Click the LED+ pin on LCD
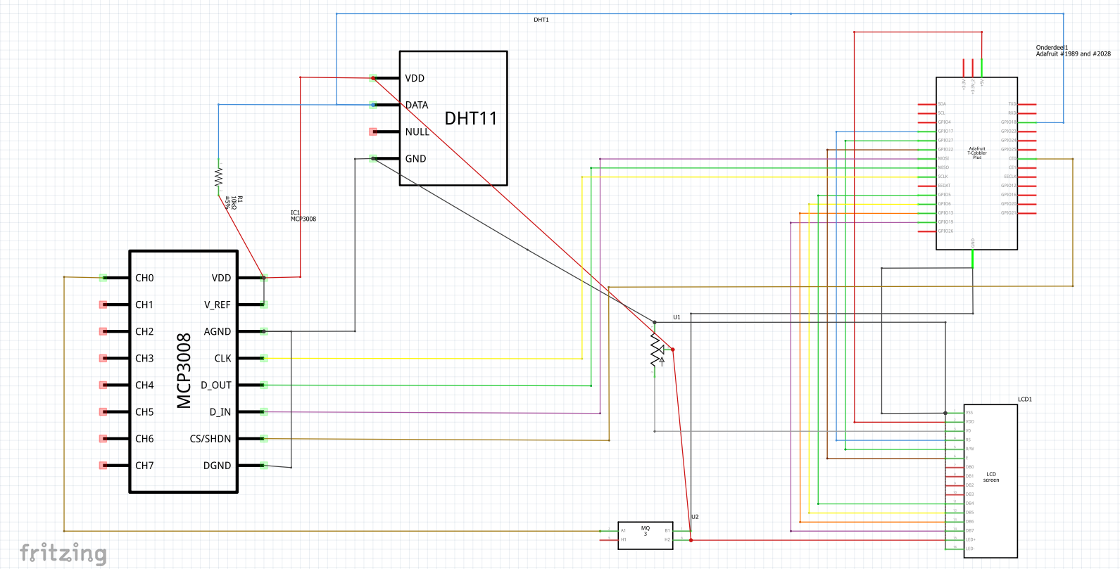This screenshot has height=569, width=1120. (x=970, y=540)
